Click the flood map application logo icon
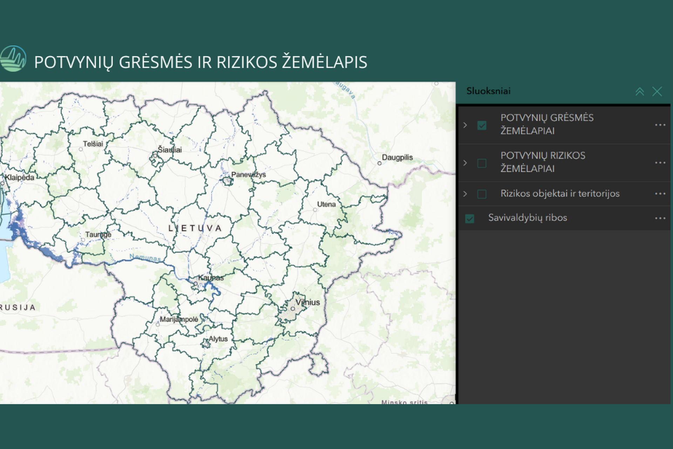673x449 pixels. coord(13,59)
